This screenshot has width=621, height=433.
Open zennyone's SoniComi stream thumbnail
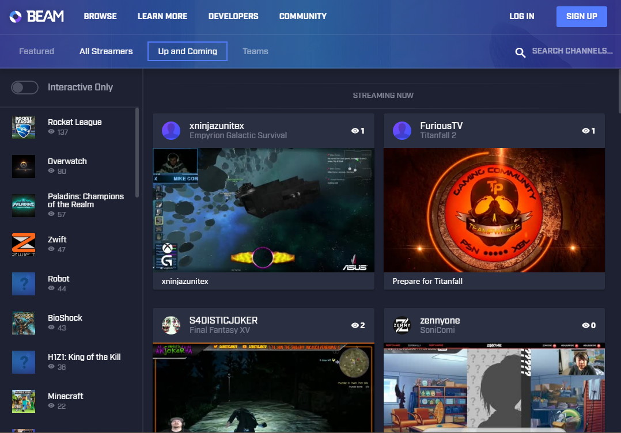point(494,388)
